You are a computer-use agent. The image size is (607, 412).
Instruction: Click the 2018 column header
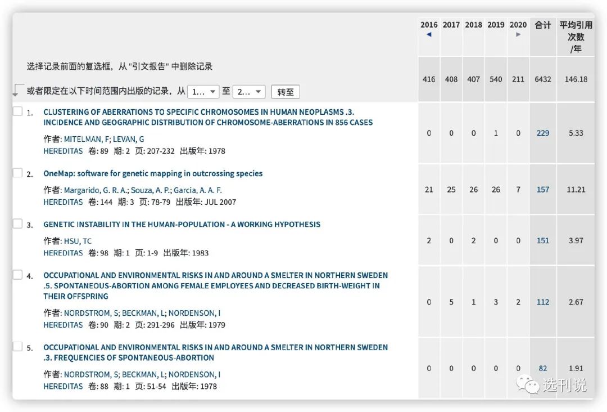473,25
